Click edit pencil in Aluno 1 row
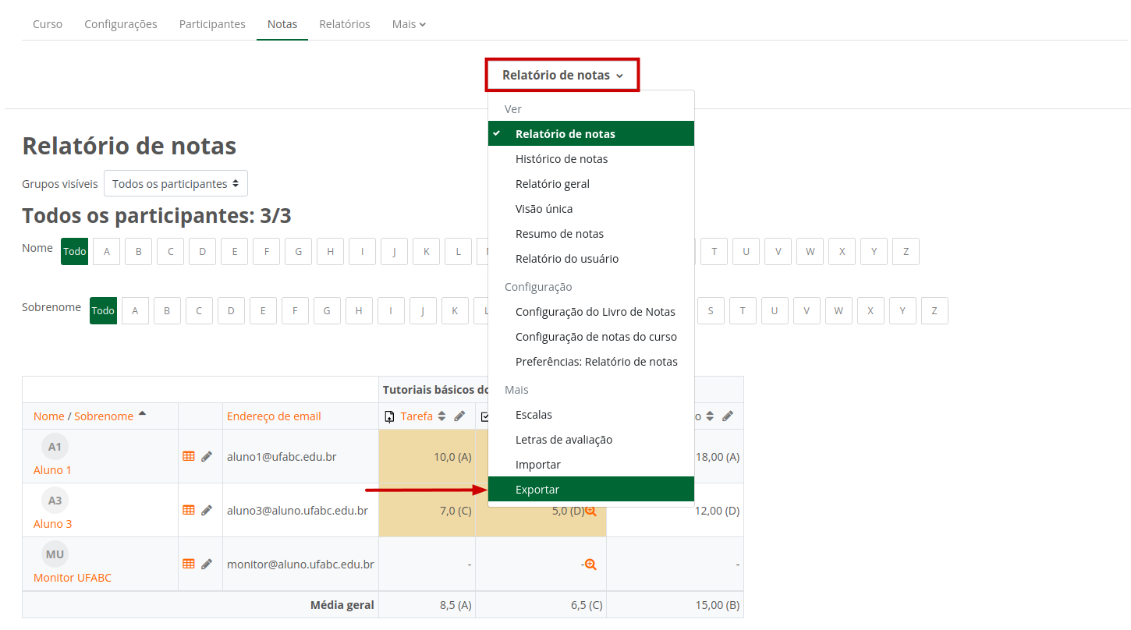The height and width of the screenshot is (630, 1131). click(207, 456)
